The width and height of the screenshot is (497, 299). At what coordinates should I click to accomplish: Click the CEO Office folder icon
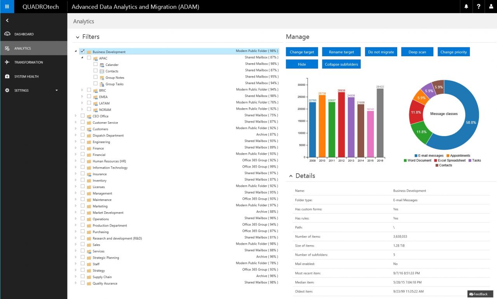tap(89, 116)
